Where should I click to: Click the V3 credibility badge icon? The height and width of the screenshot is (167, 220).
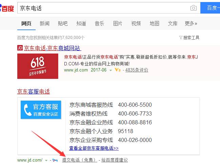click(117, 70)
